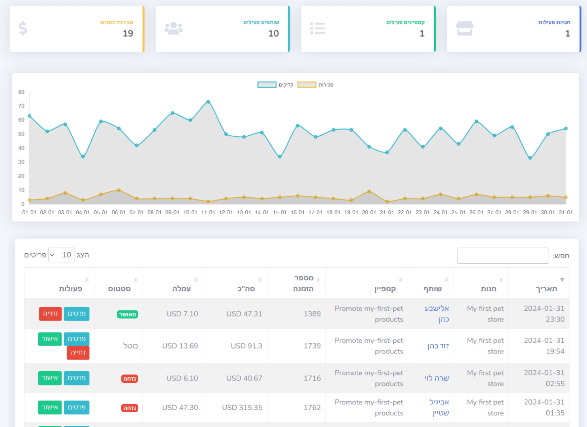The image size is (587, 427).
Task: Click inside the search input field
Action: (502, 255)
